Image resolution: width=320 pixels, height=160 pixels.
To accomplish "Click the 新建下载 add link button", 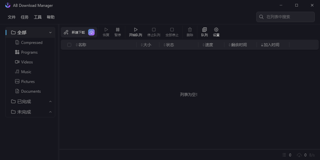I will point(74,32).
